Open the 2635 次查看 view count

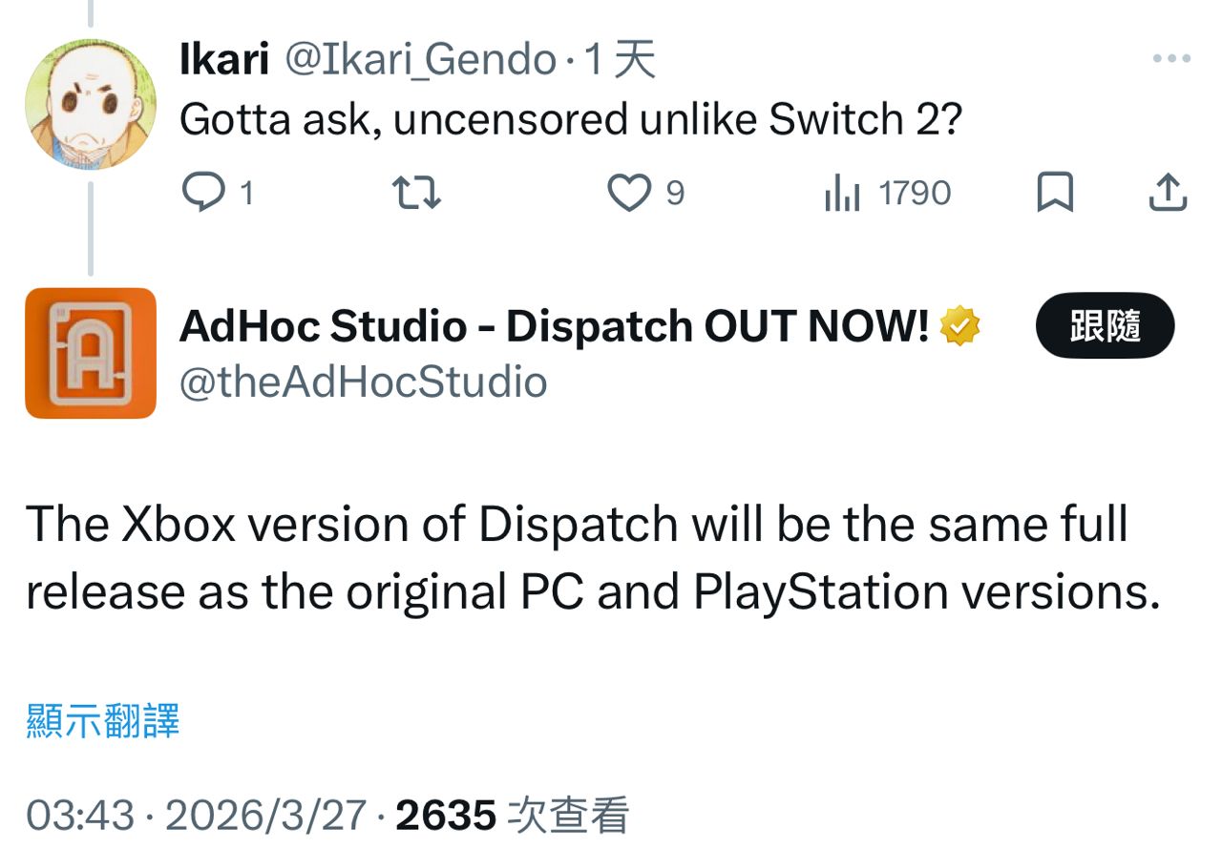[x=513, y=816]
